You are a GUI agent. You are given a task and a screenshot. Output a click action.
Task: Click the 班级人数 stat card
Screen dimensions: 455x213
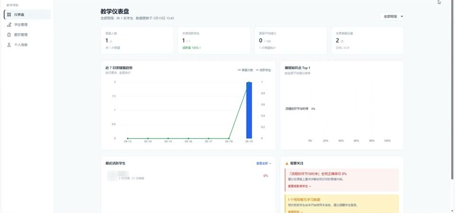pyautogui.click(x=137, y=41)
